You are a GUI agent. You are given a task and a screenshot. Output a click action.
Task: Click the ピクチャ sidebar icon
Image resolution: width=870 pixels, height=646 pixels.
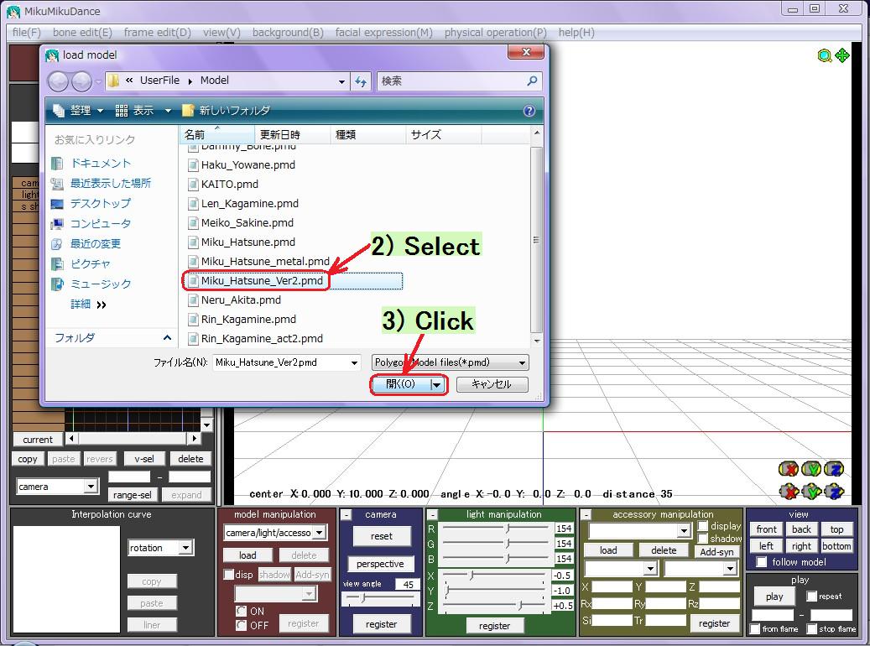(57, 264)
